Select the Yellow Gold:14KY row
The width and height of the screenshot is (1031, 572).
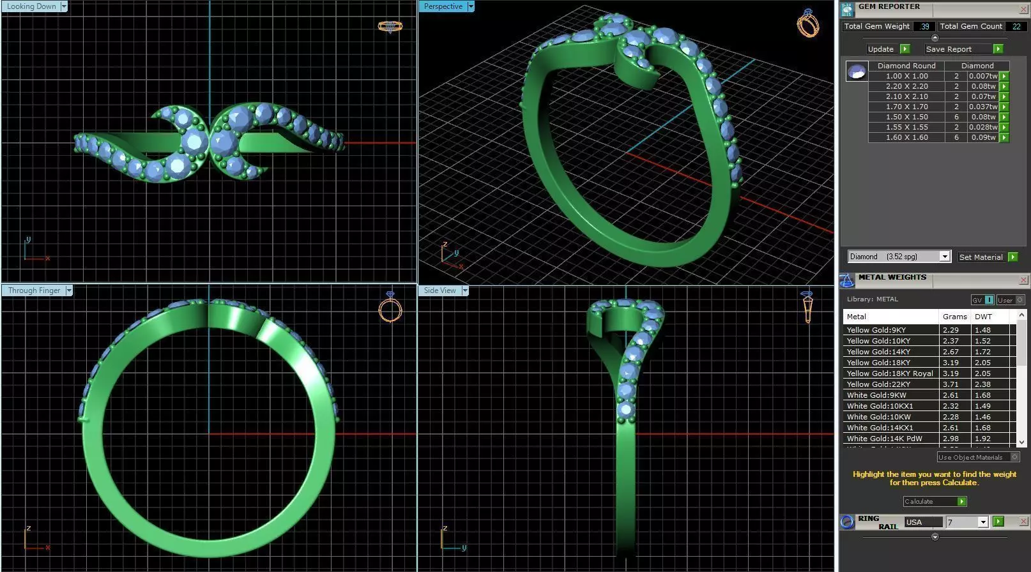point(929,352)
